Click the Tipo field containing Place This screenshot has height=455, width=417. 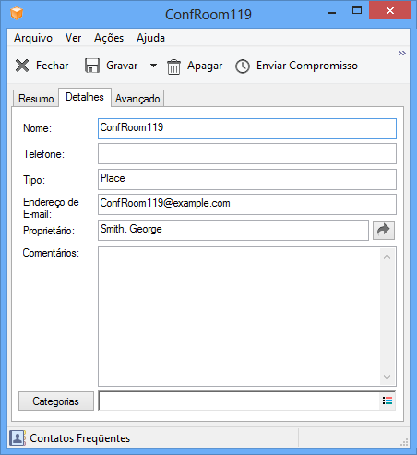247,179
